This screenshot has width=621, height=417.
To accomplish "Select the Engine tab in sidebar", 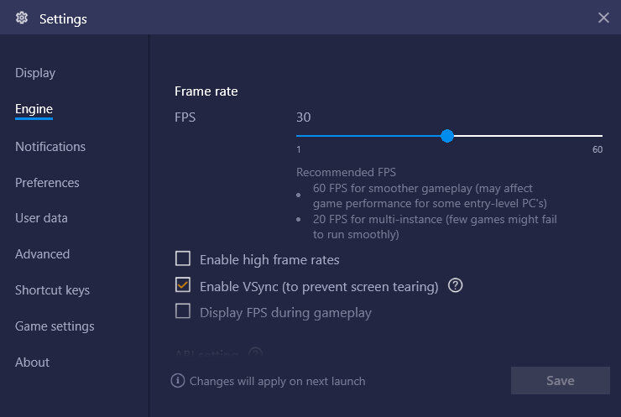I will tap(34, 109).
